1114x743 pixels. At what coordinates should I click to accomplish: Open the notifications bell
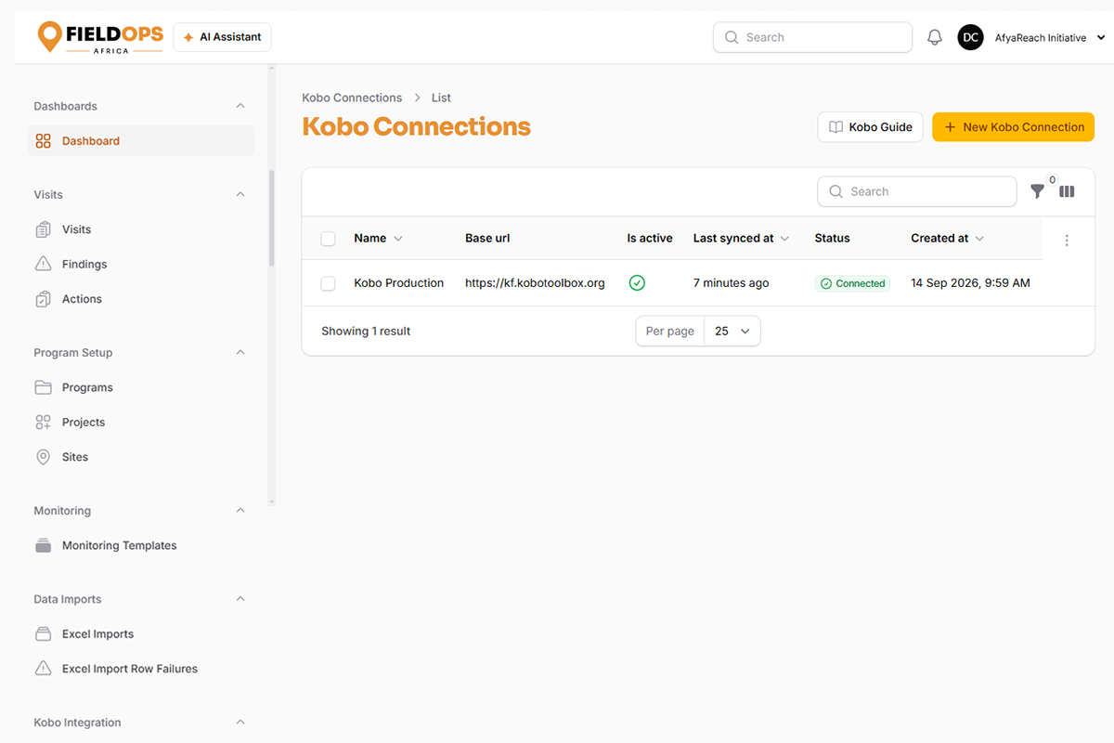click(x=935, y=37)
